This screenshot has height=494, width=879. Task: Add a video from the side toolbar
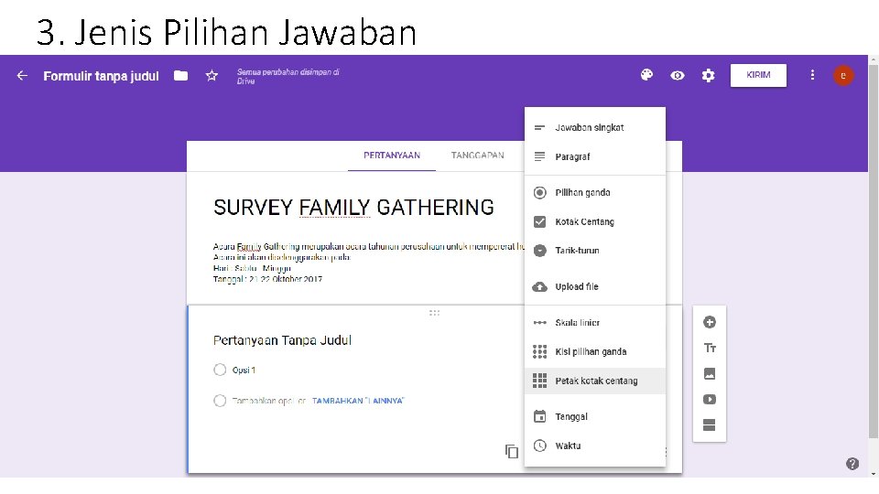coord(709,400)
